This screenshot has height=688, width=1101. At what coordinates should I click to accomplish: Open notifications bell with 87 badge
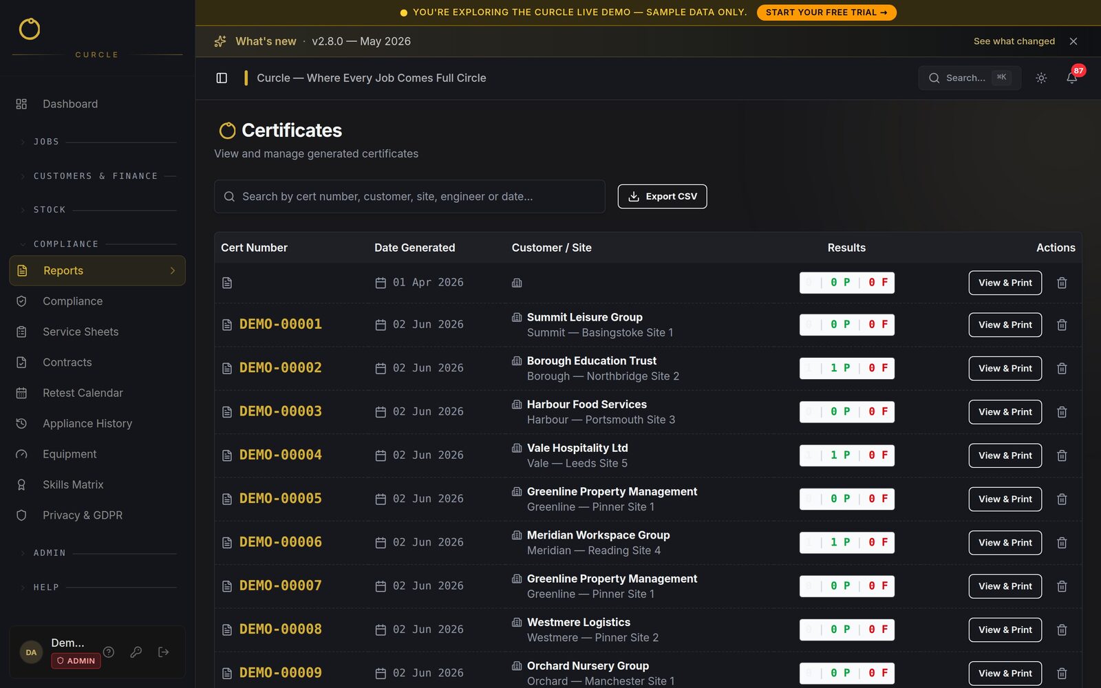(x=1072, y=78)
